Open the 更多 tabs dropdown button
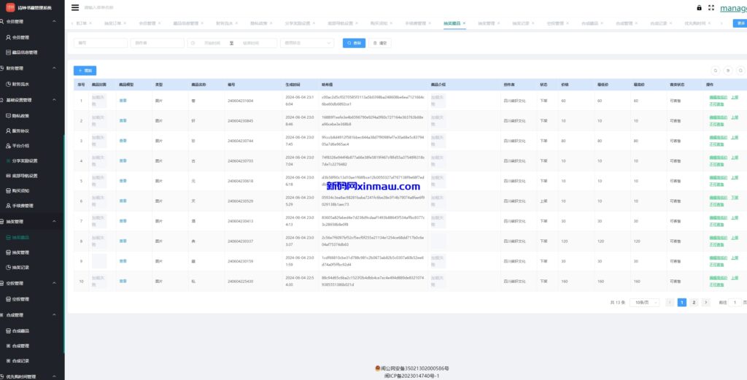 pos(739,23)
